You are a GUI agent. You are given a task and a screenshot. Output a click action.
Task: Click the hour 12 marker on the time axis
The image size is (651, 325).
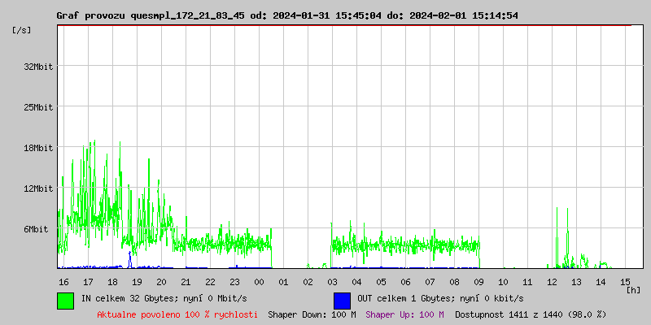point(552,281)
